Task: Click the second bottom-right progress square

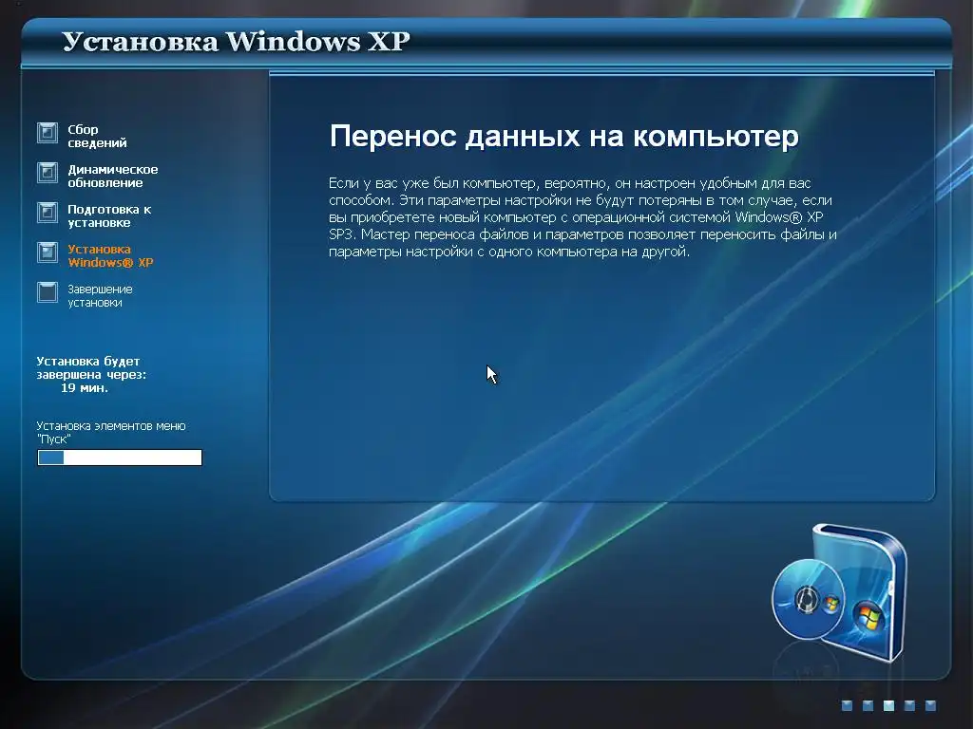Action: [x=868, y=705]
